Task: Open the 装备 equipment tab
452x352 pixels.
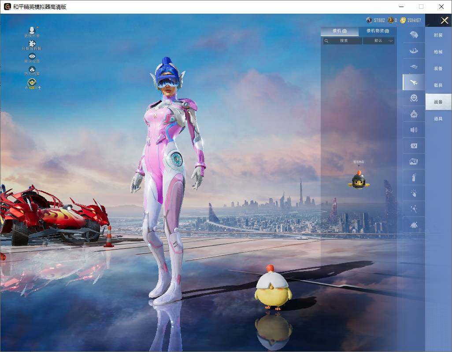Action: point(438,69)
